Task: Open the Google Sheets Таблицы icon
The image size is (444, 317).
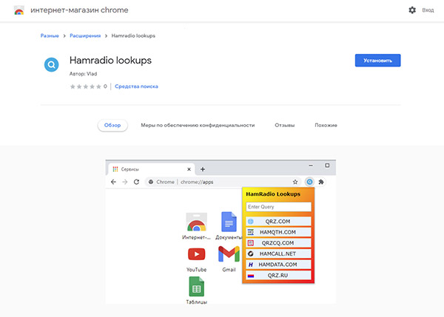Action: pyautogui.click(x=196, y=287)
